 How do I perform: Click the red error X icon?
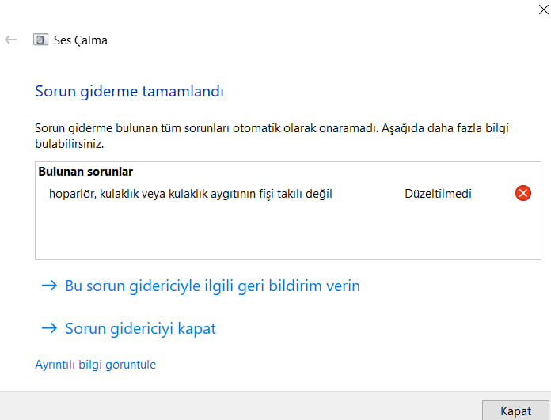pyautogui.click(x=522, y=193)
